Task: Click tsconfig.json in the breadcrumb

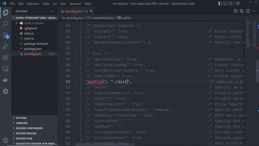Action: (x=74, y=18)
